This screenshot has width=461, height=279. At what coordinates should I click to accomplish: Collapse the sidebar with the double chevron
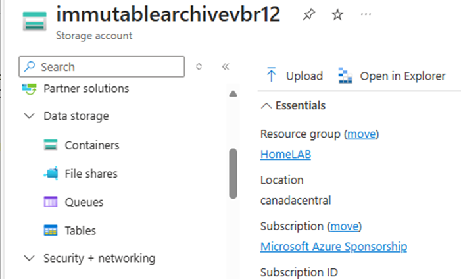226,67
